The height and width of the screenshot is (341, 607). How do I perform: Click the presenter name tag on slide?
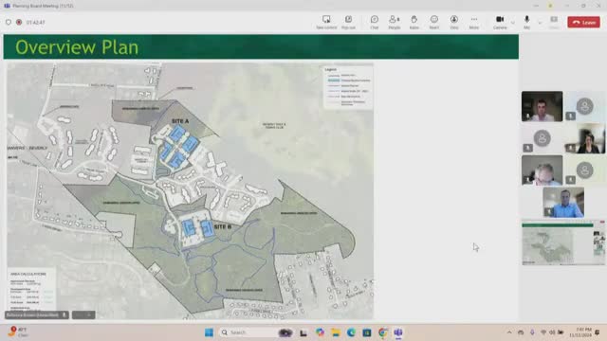pyautogui.click(x=36, y=315)
